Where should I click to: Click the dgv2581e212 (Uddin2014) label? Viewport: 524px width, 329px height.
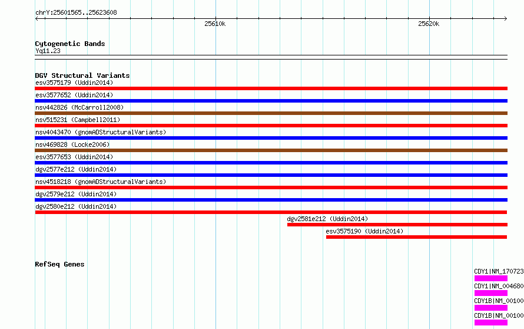(327, 219)
